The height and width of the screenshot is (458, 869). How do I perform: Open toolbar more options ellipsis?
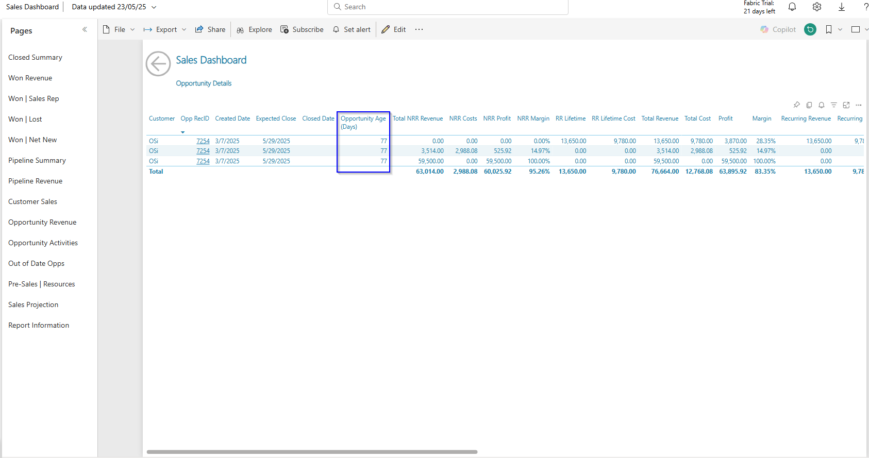click(419, 29)
